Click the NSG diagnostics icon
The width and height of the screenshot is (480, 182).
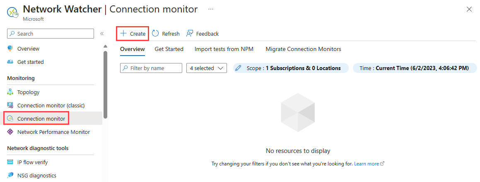point(10,175)
